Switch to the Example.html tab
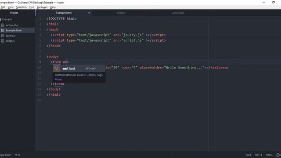This screenshot has height=158, width=281. point(64,13)
